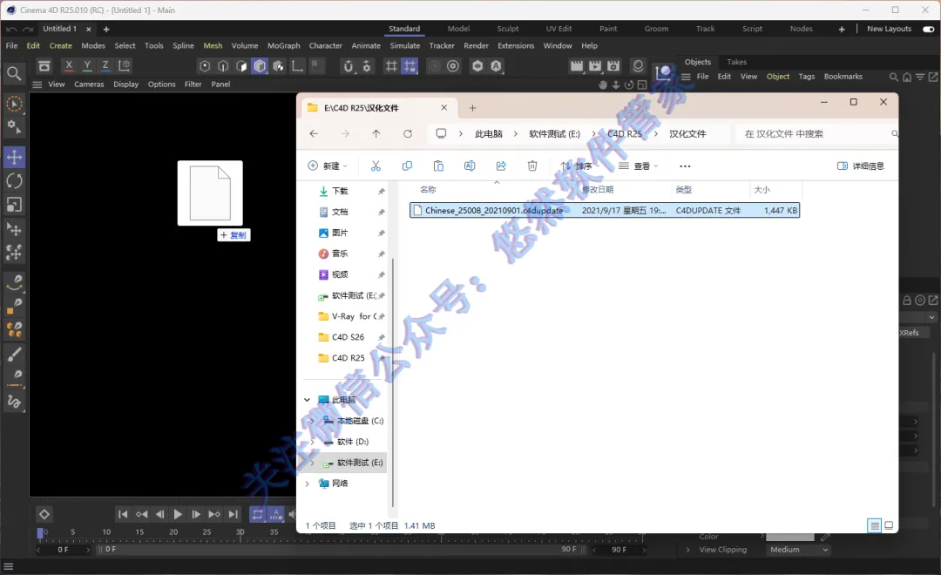Open View Clipping Medium dropdown
Image resolution: width=941 pixels, height=575 pixels.
click(x=797, y=549)
